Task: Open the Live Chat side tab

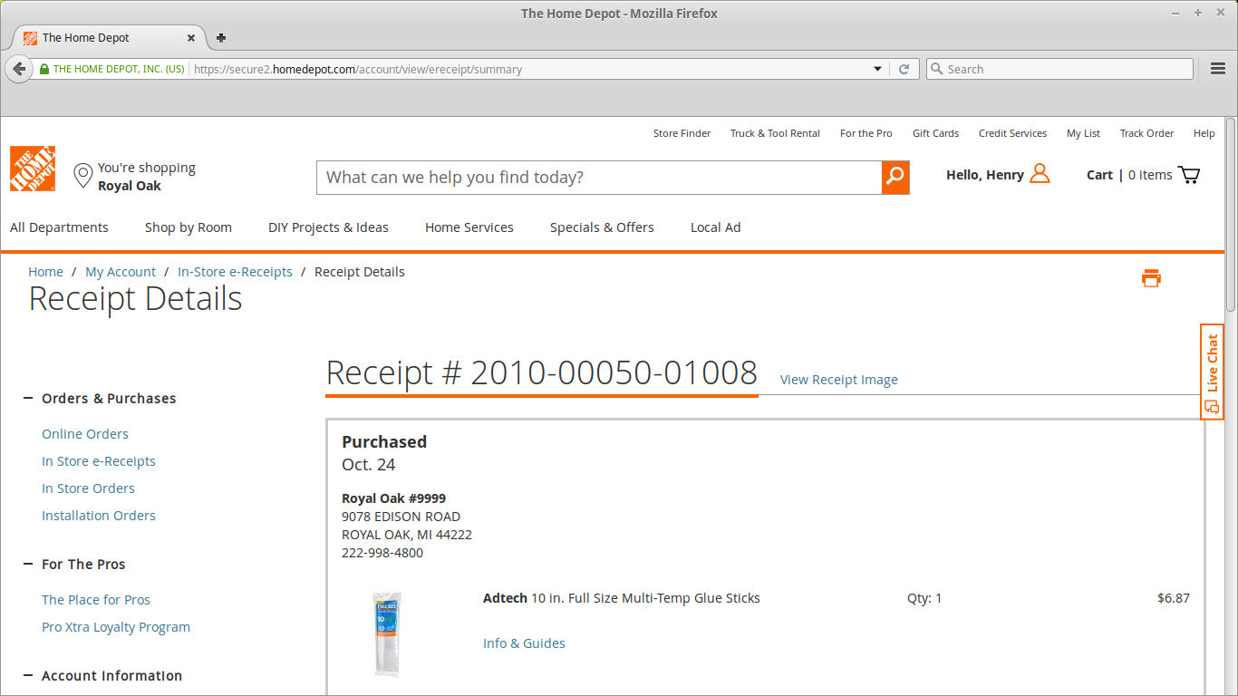Action: (1212, 372)
